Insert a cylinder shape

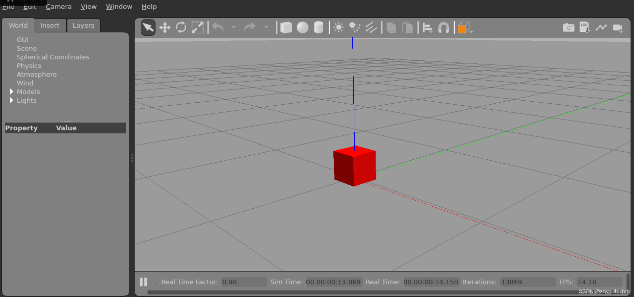[319, 28]
